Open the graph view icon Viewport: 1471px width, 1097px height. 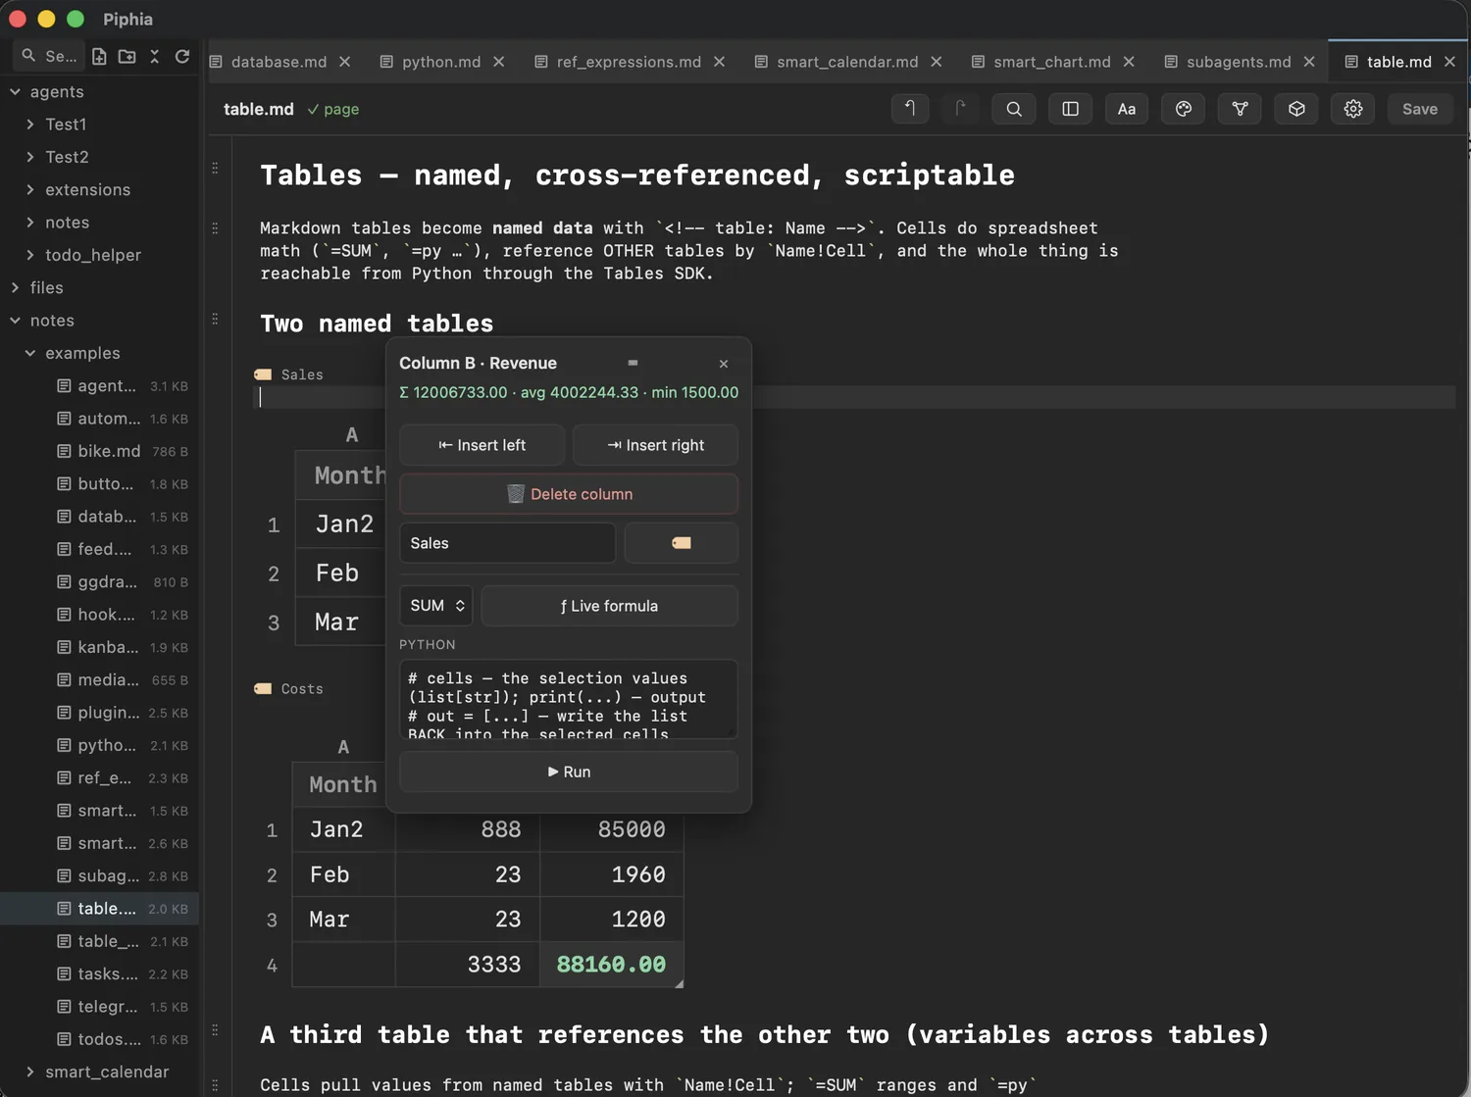(1240, 109)
